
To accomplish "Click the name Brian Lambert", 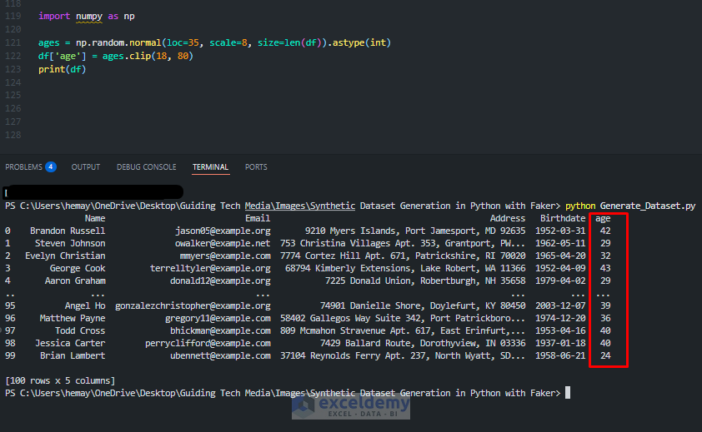I will click(x=73, y=356).
